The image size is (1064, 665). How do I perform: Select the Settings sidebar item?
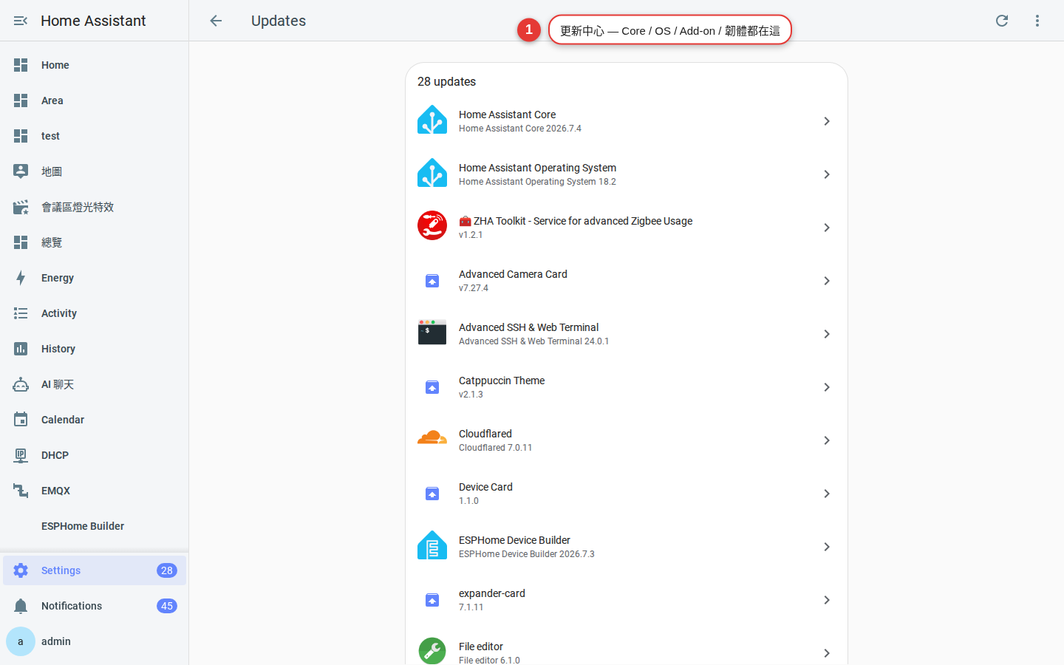95,570
